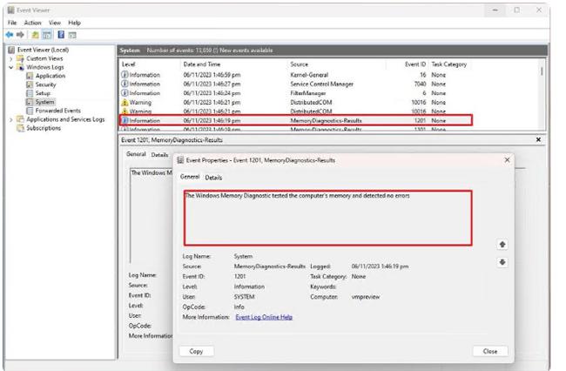
Task: Open the Action menu
Action: coord(32,22)
